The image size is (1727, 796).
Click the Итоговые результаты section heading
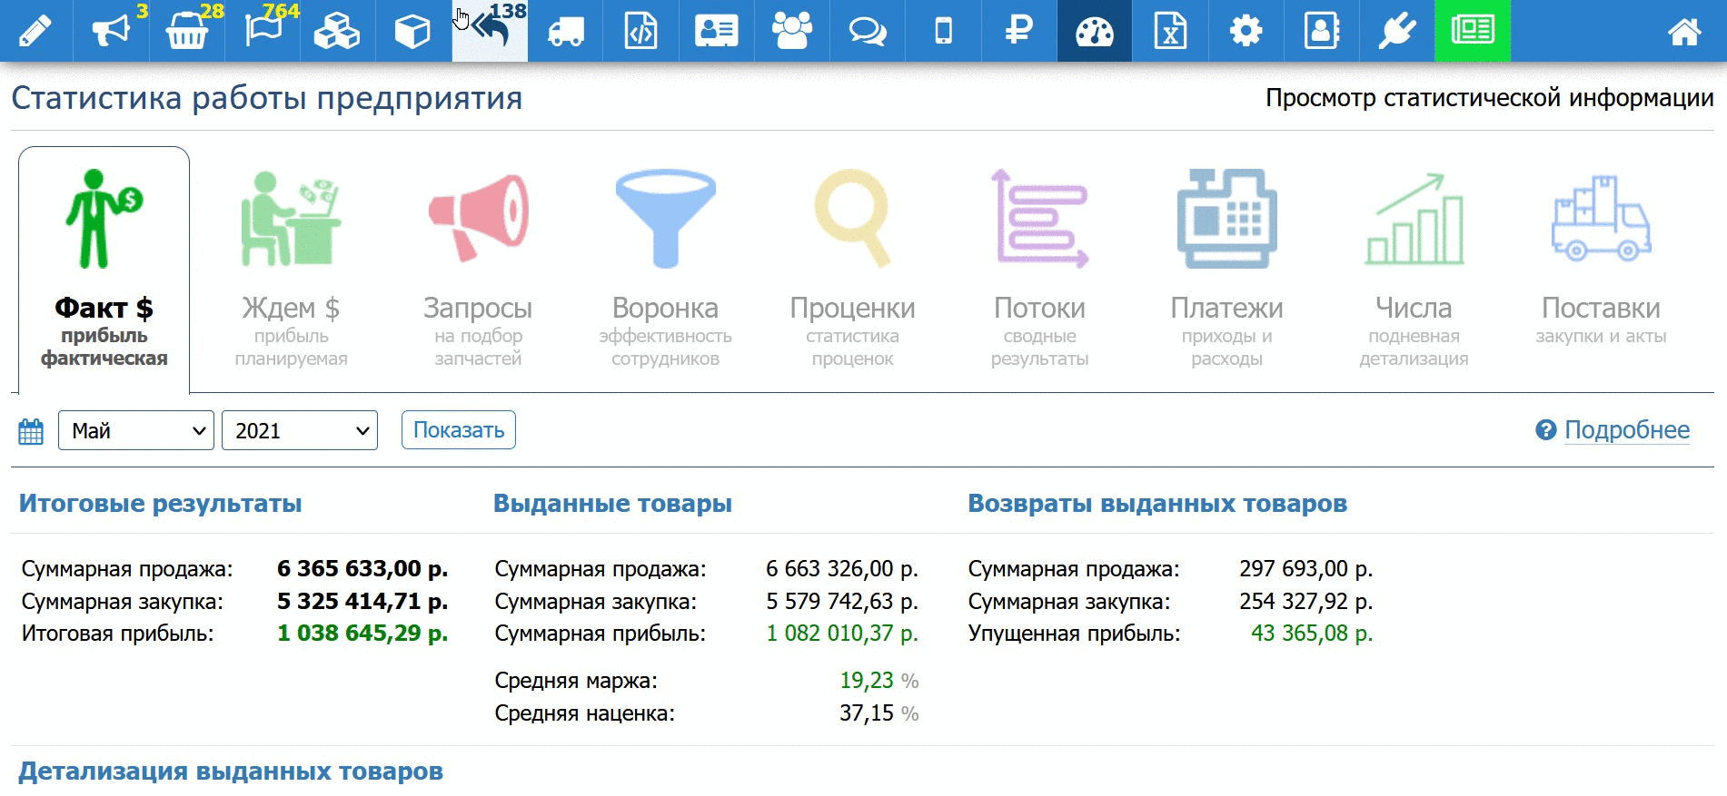coord(161,504)
